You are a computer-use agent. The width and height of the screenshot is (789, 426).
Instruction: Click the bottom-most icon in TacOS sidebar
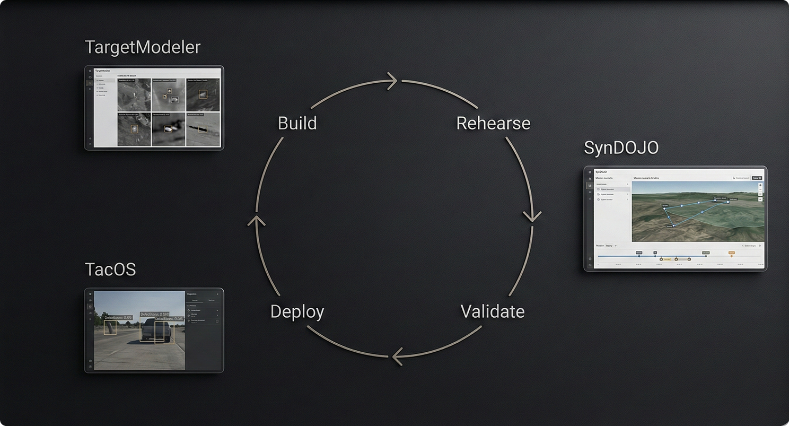click(90, 367)
